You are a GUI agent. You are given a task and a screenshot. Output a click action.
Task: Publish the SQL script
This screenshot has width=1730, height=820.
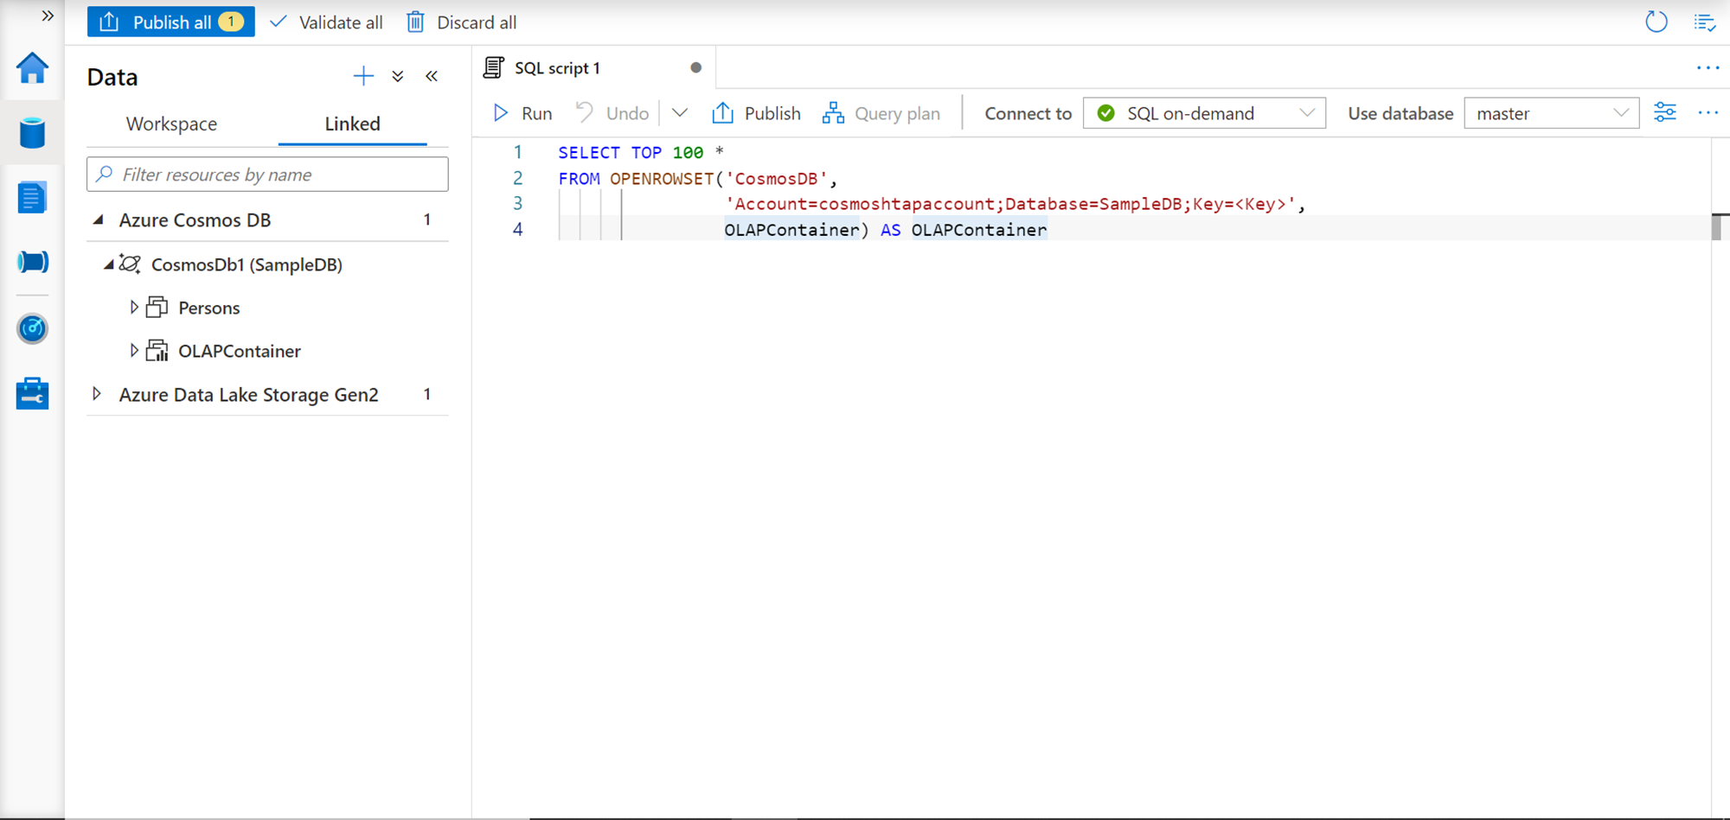click(x=756, y=113)
